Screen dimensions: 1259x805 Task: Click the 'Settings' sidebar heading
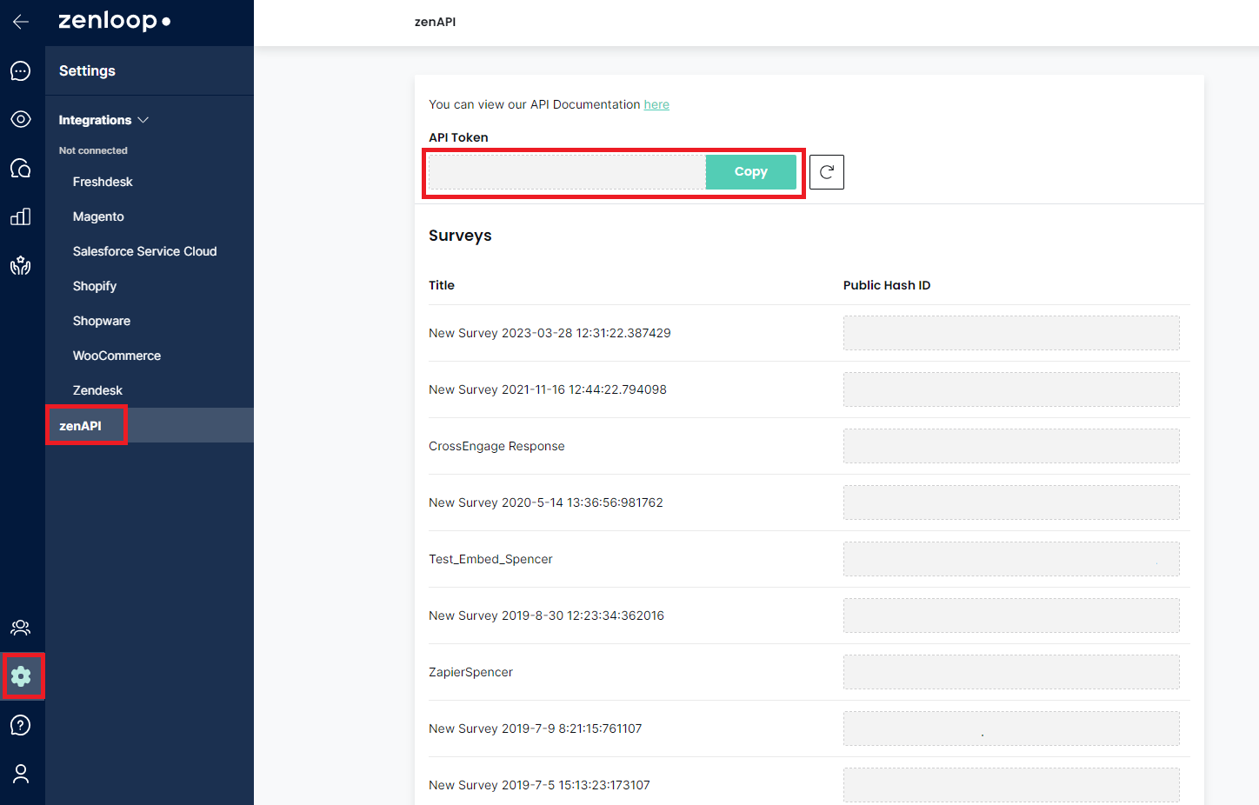87,70
